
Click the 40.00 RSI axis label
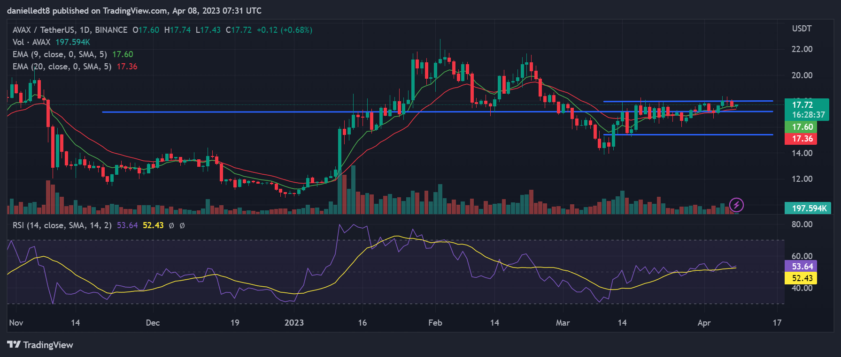click(802, 288)
